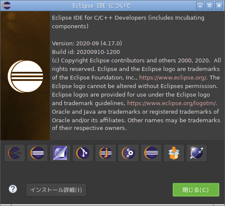
Task: Open the planet orbit feature icon
Action: tap(197, 153)
